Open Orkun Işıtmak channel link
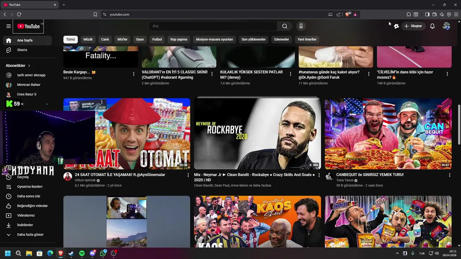This screenshot has width=461, height=259. tap(85, 180)
